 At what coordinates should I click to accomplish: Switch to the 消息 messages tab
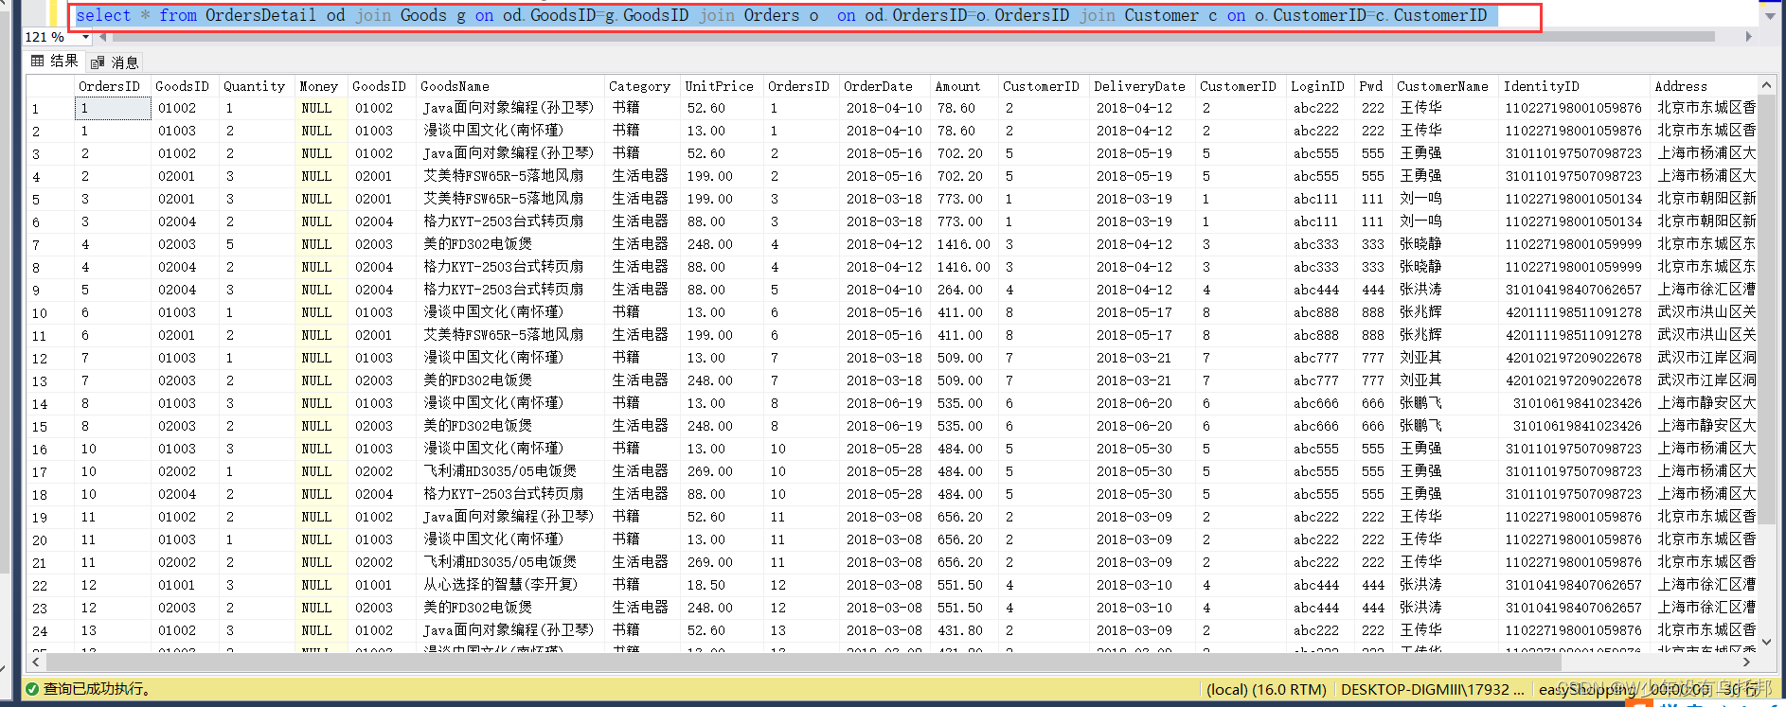pyautogui.click(x=116, y=62)
